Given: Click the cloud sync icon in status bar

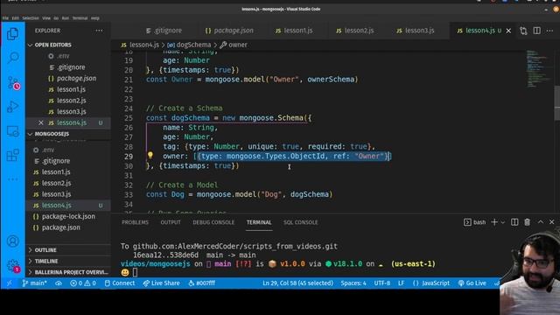Looking at the screenshot, I should click(59, 283).
